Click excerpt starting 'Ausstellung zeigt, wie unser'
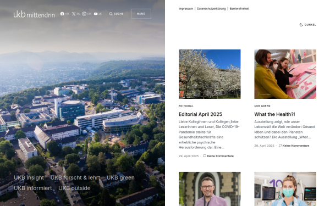 [x=285, y=130]
